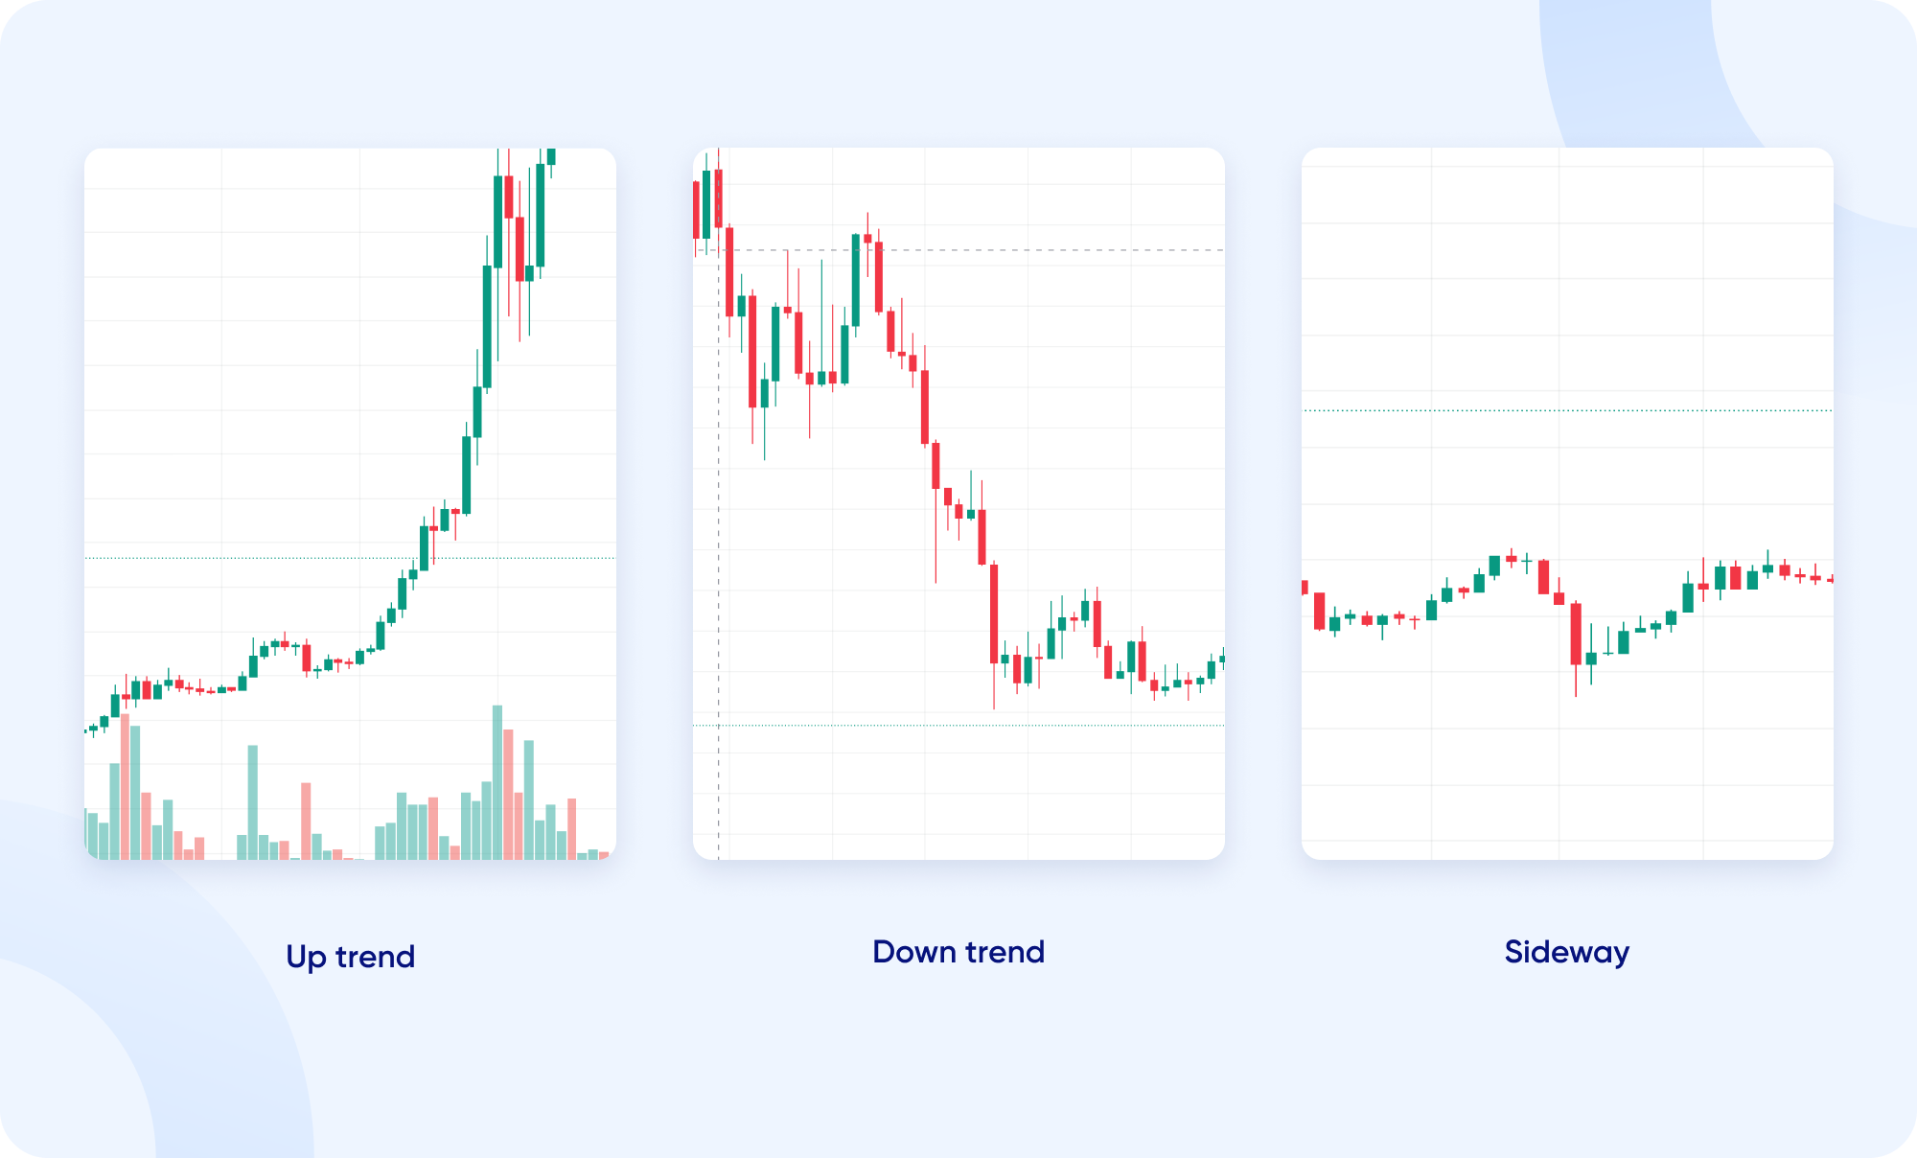
Task: Click the longest red candle in Sideway chart
Action: coord(1576,633)
